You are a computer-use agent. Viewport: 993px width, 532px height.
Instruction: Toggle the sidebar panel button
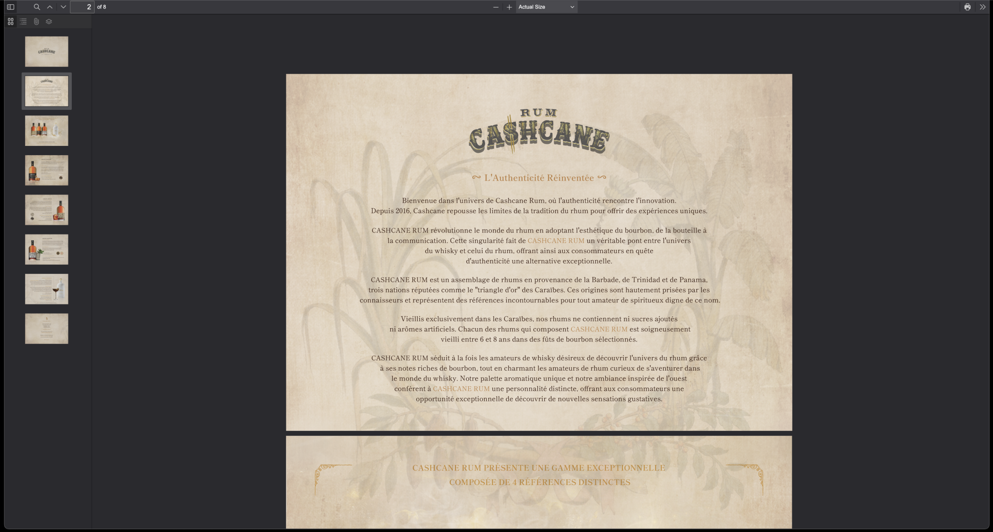pos(10,7)
